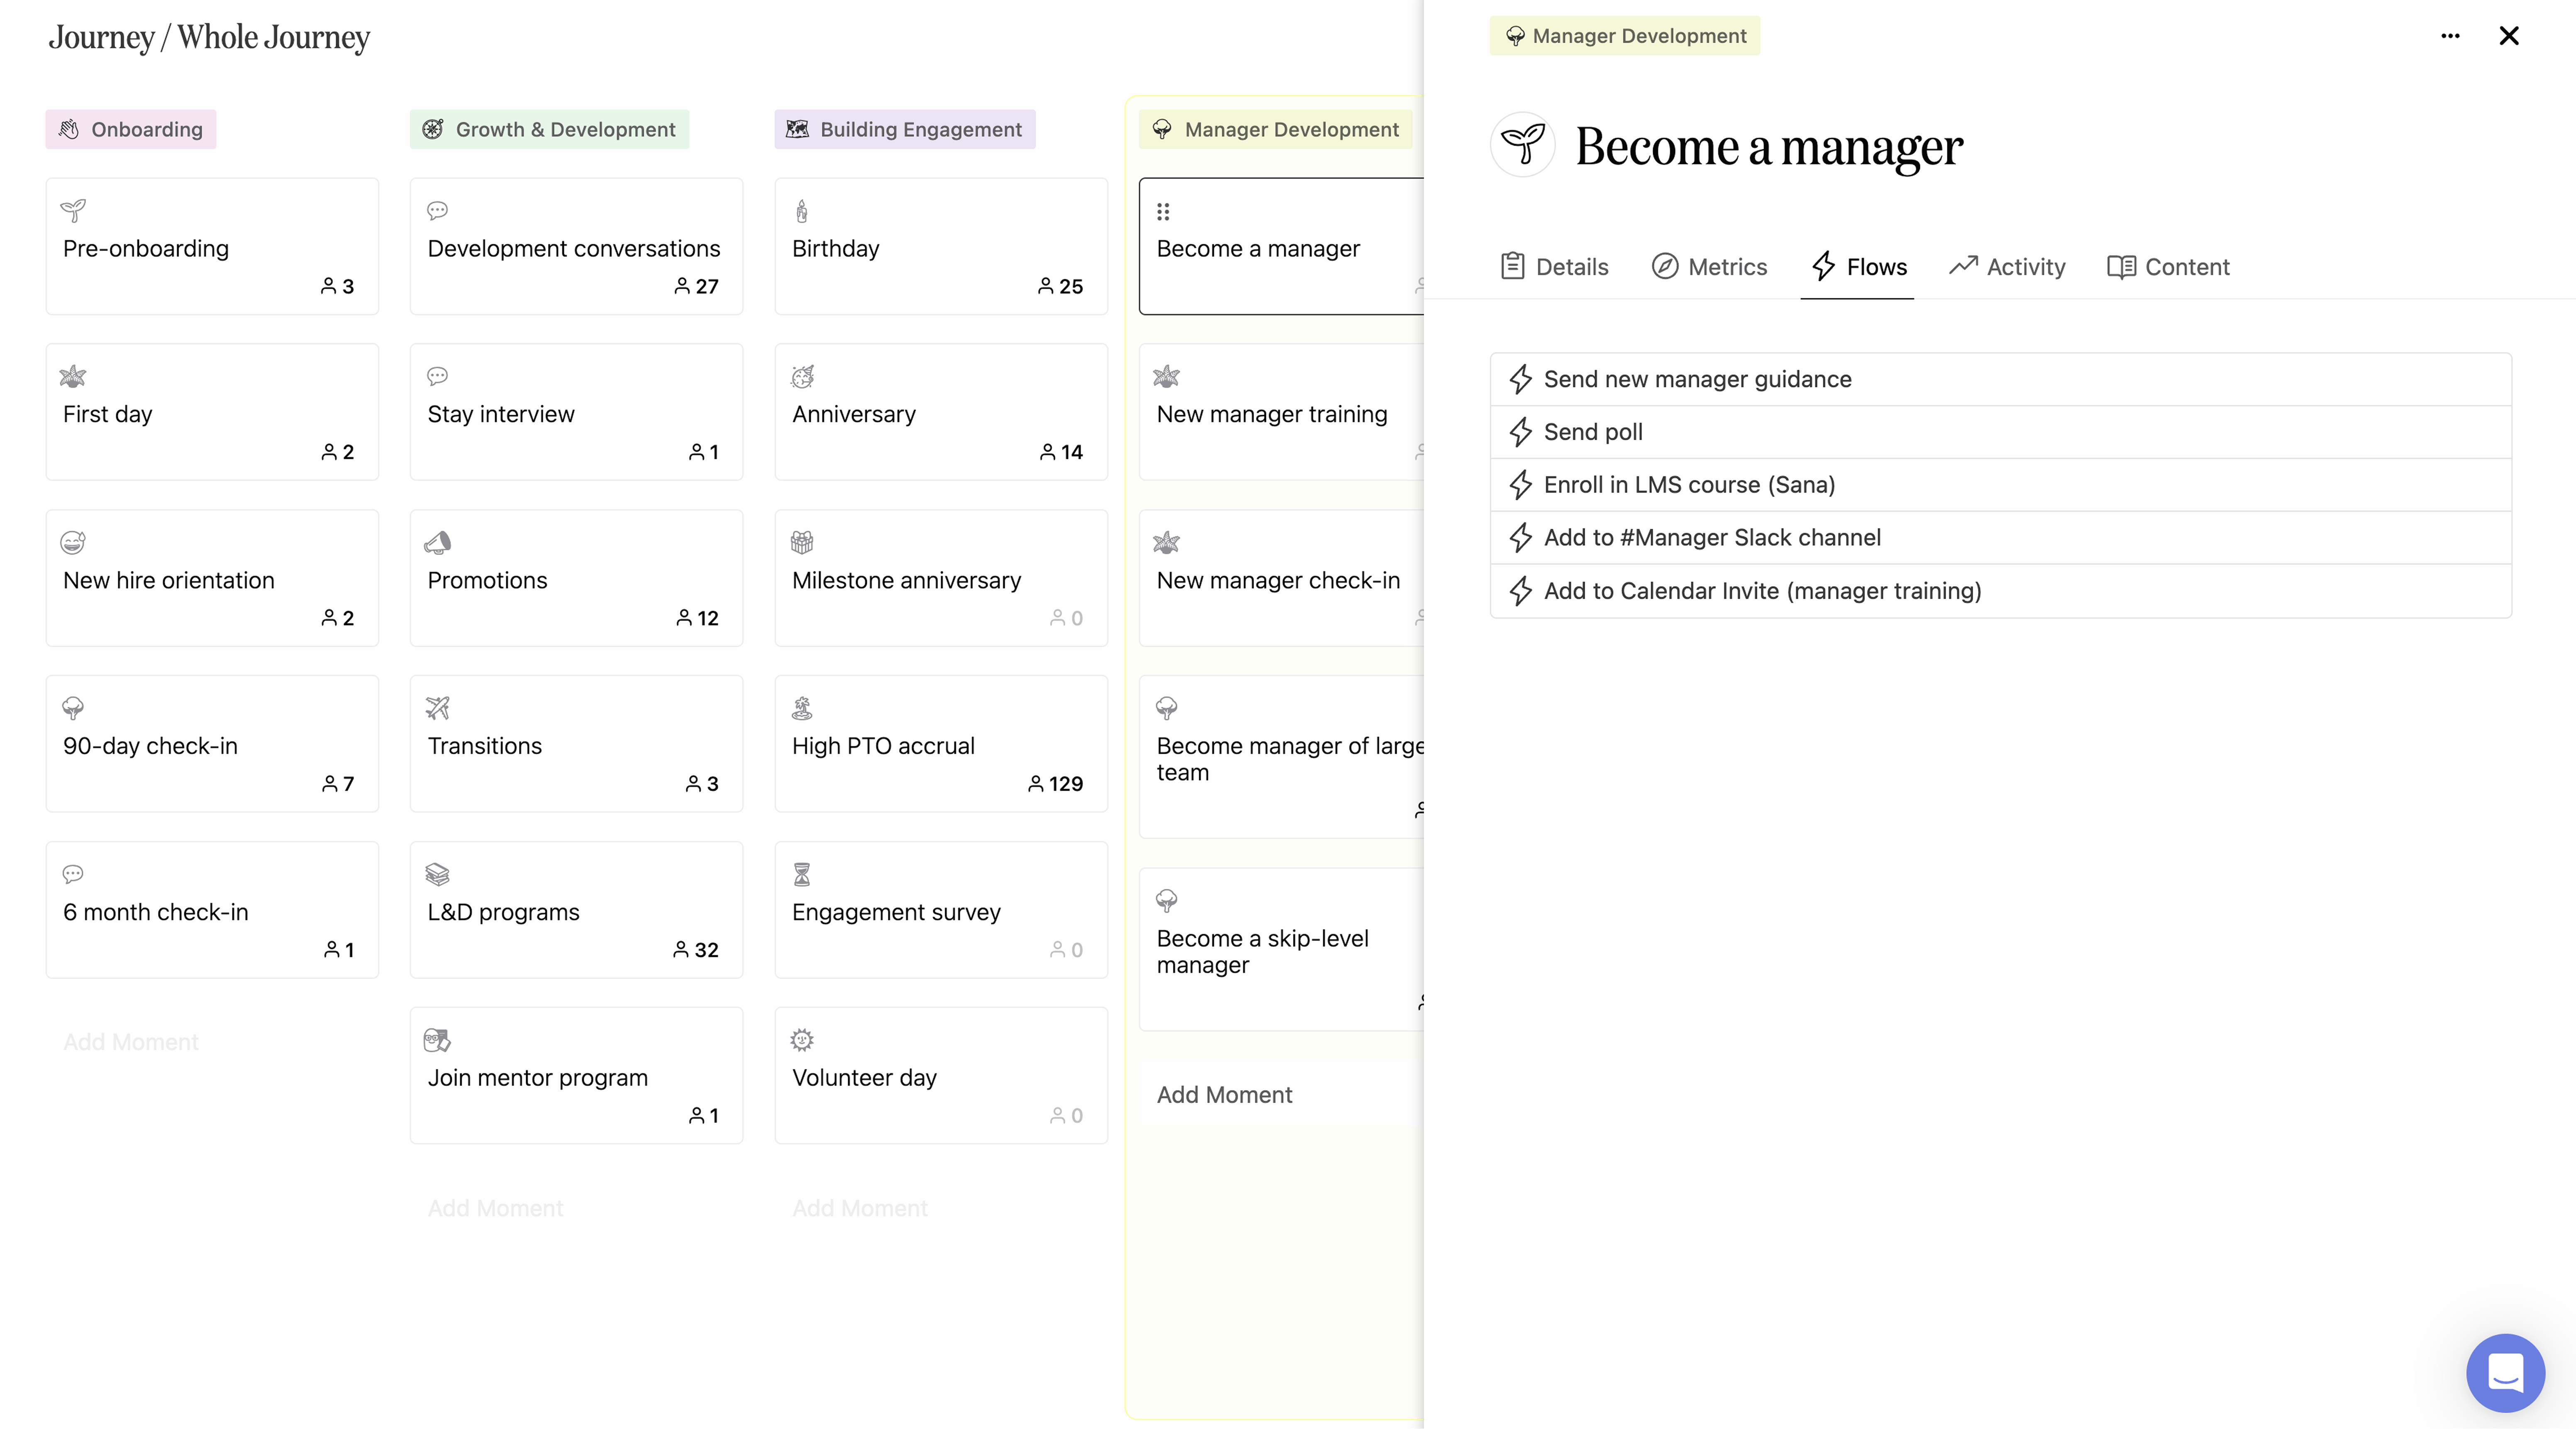Viewport: 2576px width, 1429px height.
Task: Open the Metrics tab
Action: 1709,267
